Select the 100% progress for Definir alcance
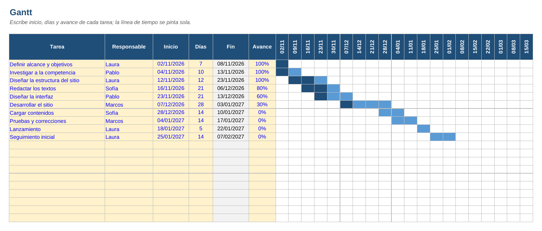Screen dimensions: 542x231 pos(262,64)
